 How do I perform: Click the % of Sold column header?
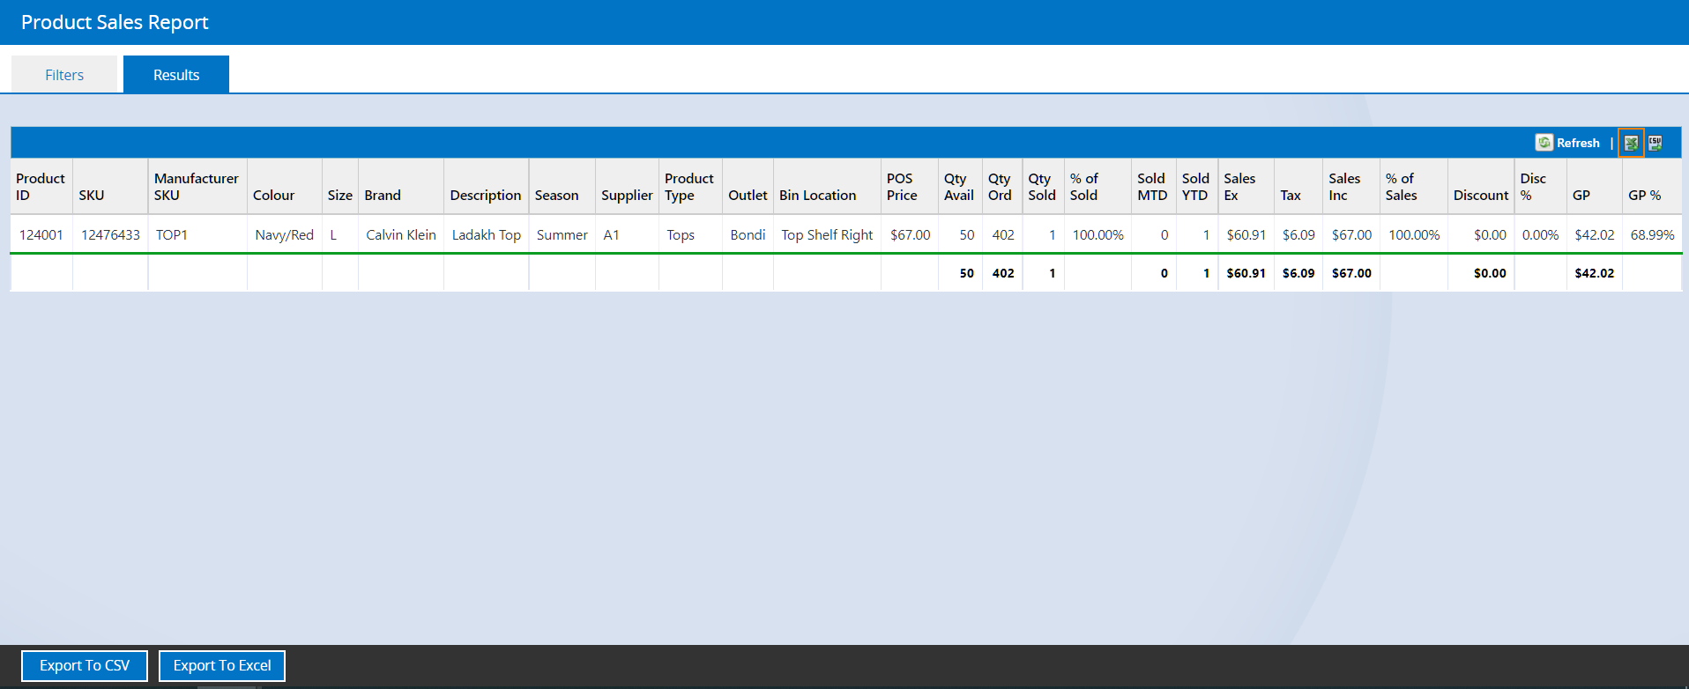1097,187
